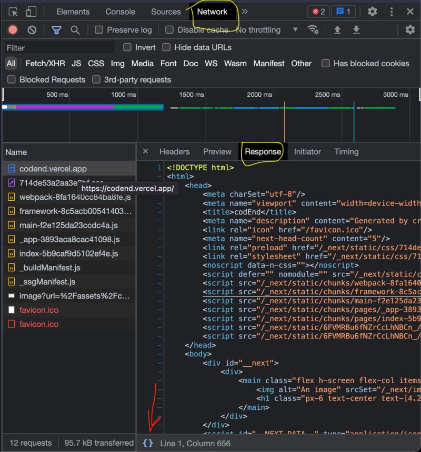Viewport: 421px width, 452px height.
Task: Stop recording with the red record icon
Action: (x=12, y=30)
